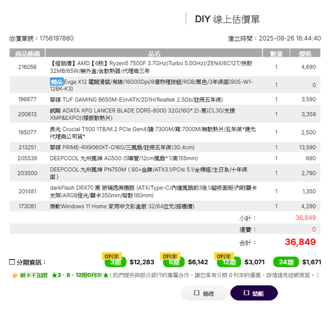Click product code 205539
Viewport: 330px width, 309px height.
click(27, 158)
